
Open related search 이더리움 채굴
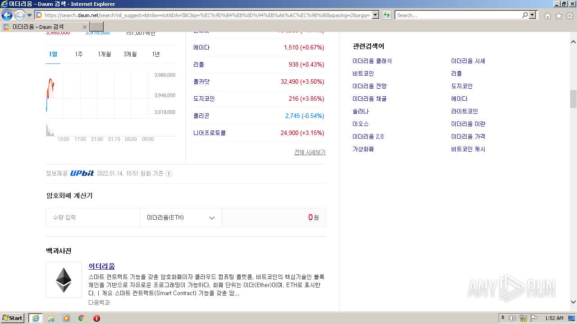coord(370,99)
